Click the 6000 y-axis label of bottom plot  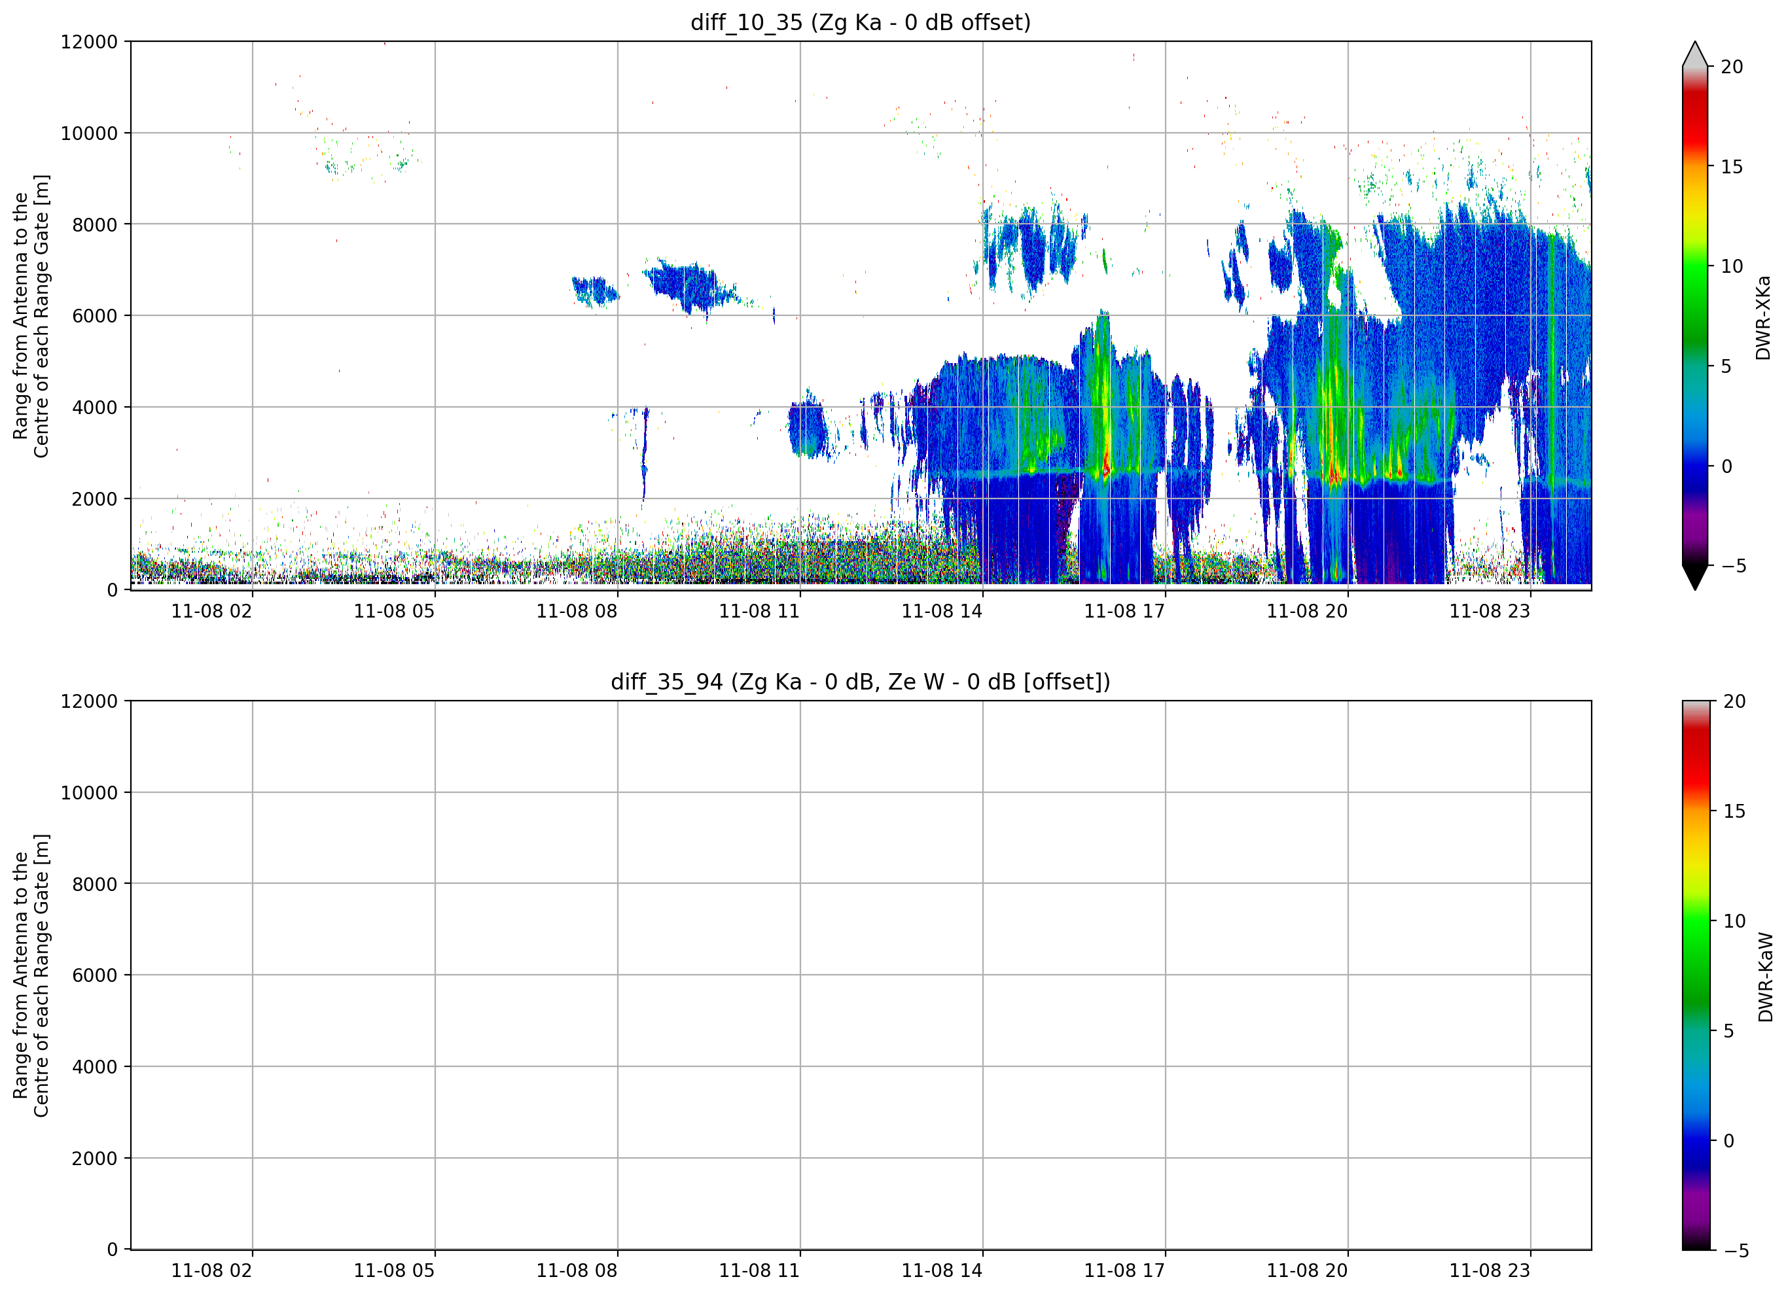click(x=95, y=975)
